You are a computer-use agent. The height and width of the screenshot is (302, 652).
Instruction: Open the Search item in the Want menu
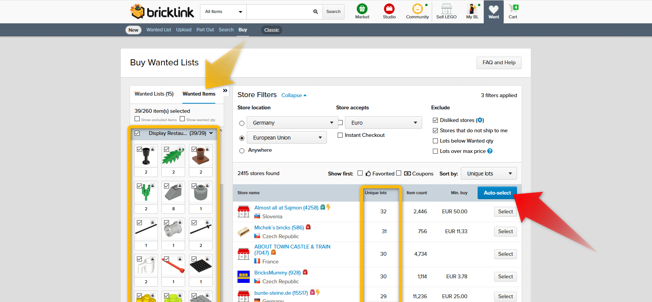[226, 30]
